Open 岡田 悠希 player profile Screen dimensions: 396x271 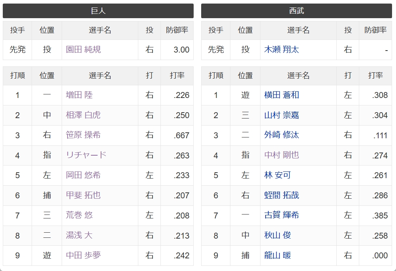click(x=83, y=175)
